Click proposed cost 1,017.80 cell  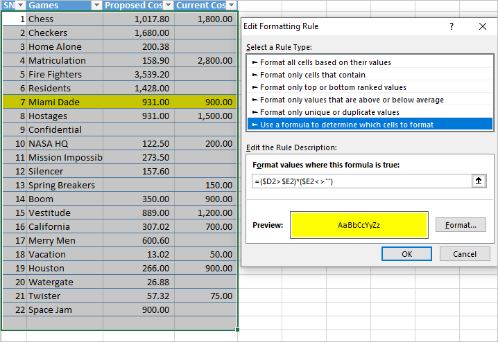click(139, 19)
